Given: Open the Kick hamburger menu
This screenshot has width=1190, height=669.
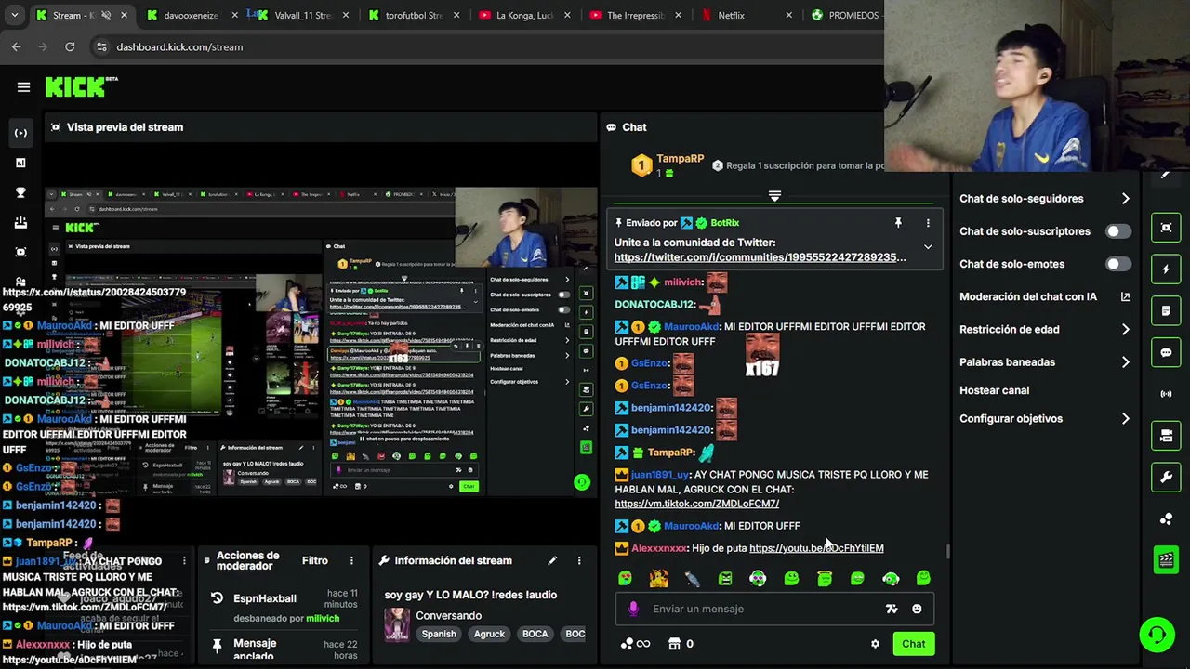Looking at the screenshot, I should click(23, 87).
